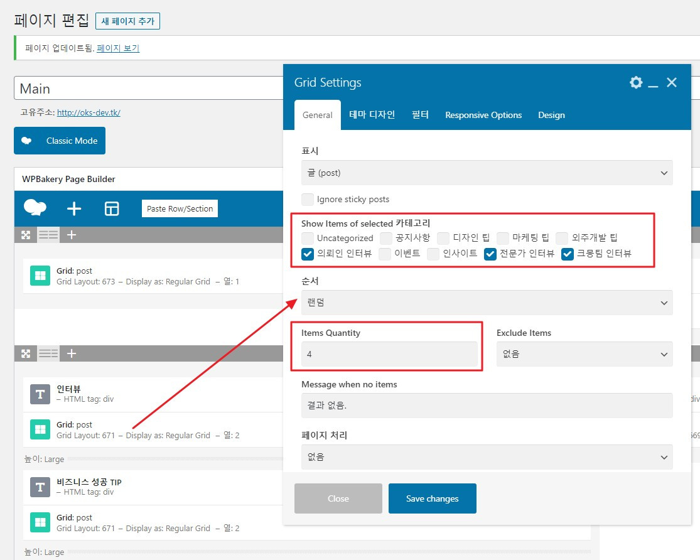Click 'Grid Layout: 673 – Display as: Regular Grid'
Viewport: 700px width, 560px height.
click(x=134, y=282)
